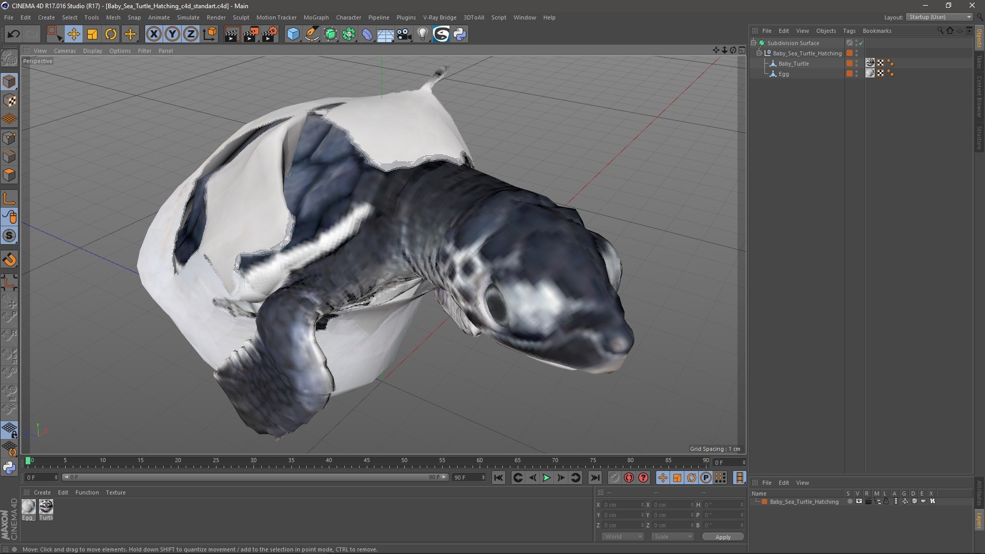Render the active view clapperboard icon
This screenshot has height=554, width=985.
(231, 34)
